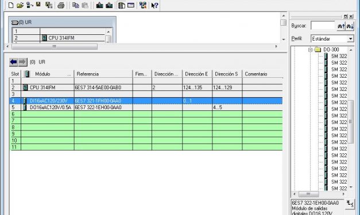Image resolution: width=360 pixels, height=215 pixels.
Task: Click the address overview window icon
Action: pos(131,5)
